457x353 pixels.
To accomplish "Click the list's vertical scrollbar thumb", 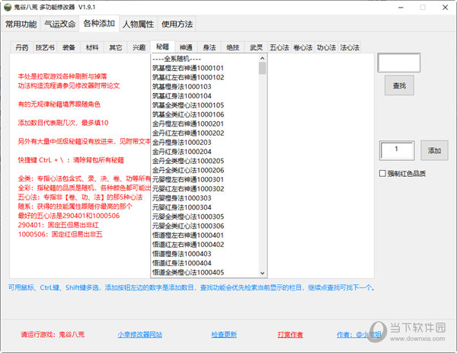I will [262, 69].
